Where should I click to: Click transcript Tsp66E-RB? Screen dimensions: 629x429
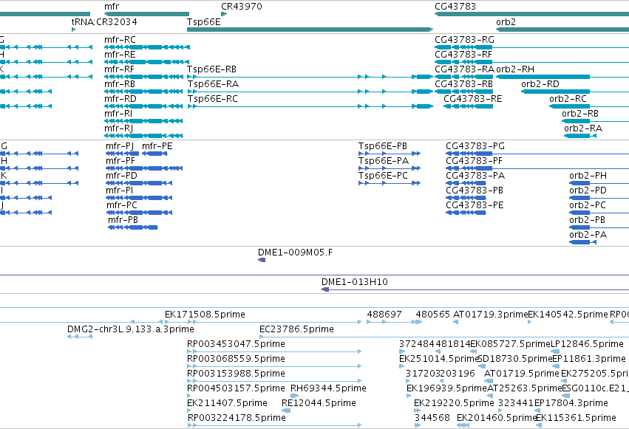[x=310, y=77]
